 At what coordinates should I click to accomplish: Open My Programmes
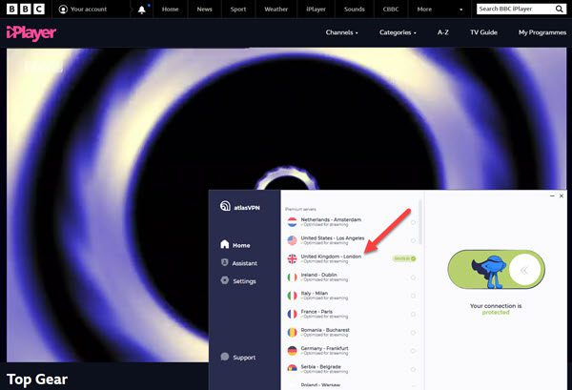coord(542,32)
